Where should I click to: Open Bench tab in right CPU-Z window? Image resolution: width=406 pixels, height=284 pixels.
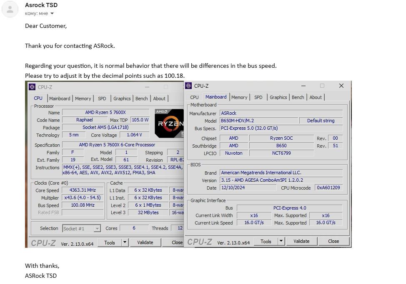point(298,97)
